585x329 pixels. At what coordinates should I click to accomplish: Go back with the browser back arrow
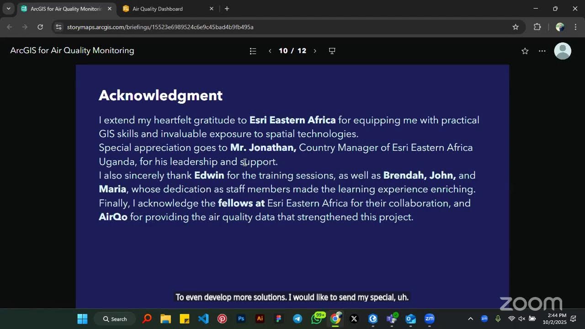10,27
